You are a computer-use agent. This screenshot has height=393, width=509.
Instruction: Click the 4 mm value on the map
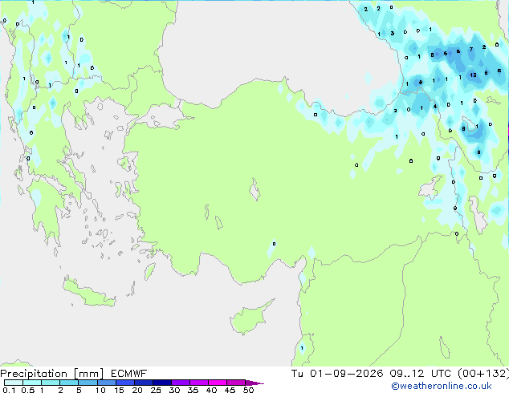(435, 106)
